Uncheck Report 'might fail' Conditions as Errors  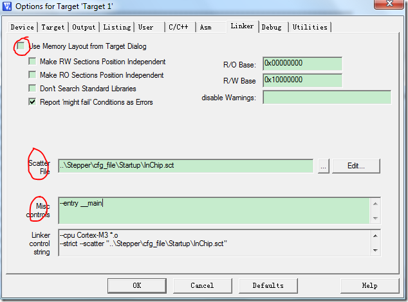pos(32,102)
